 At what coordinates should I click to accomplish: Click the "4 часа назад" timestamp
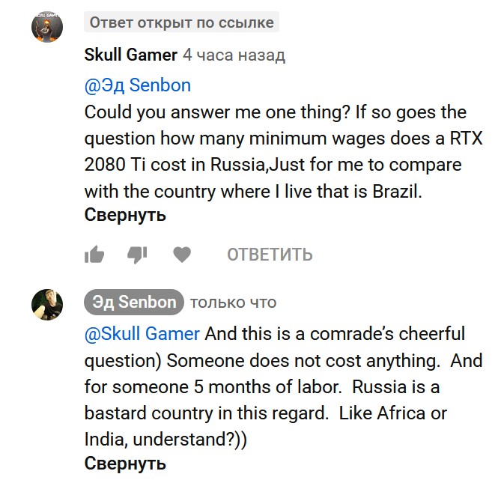[x=234, y=55]
